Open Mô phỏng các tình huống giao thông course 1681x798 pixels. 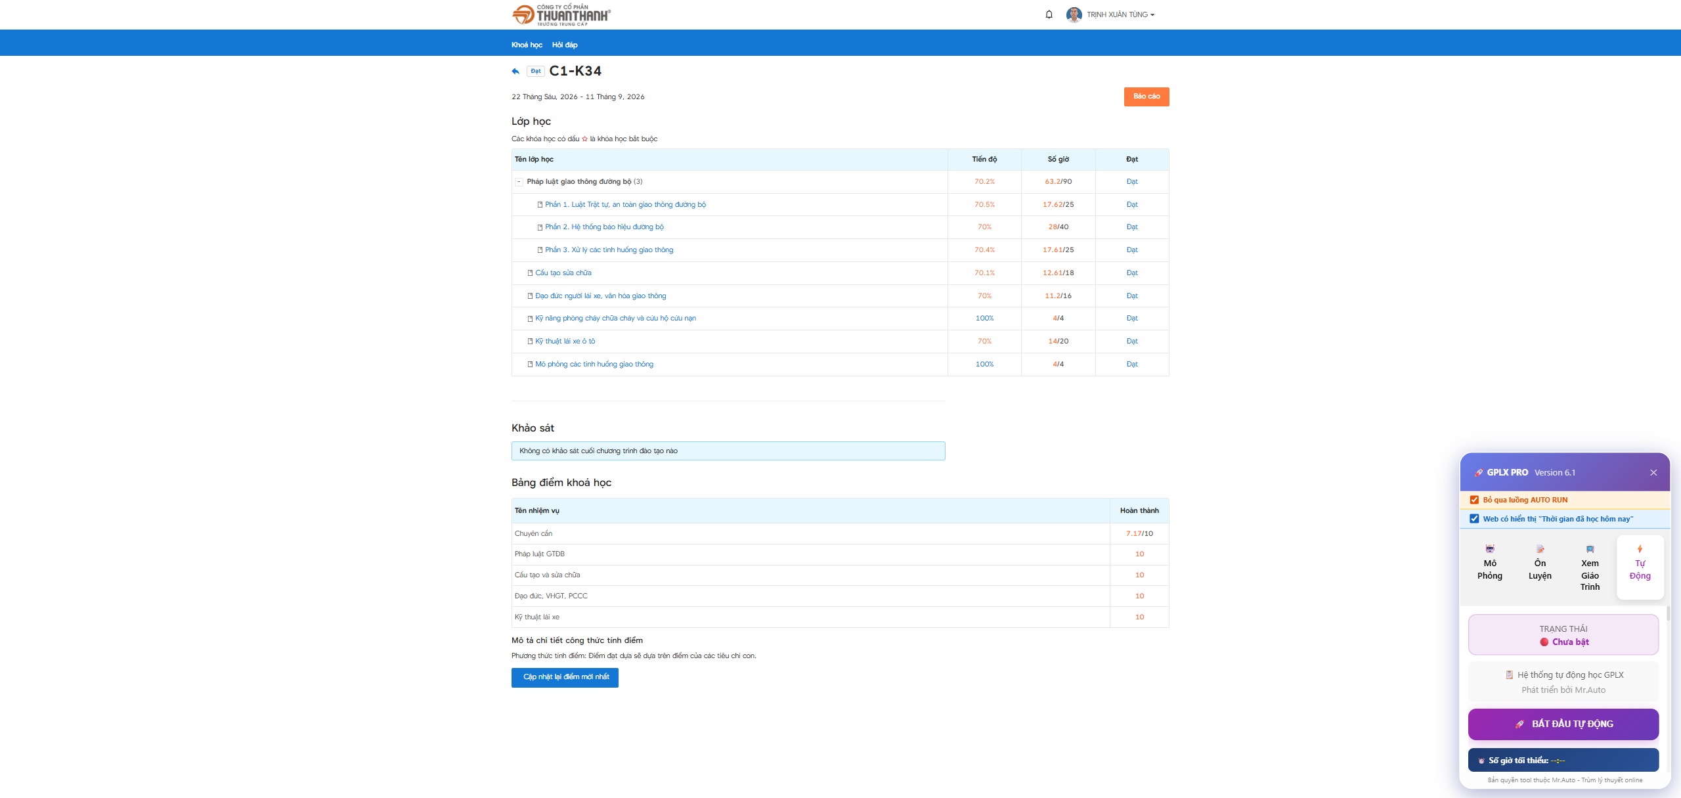[x=594, y=364]
